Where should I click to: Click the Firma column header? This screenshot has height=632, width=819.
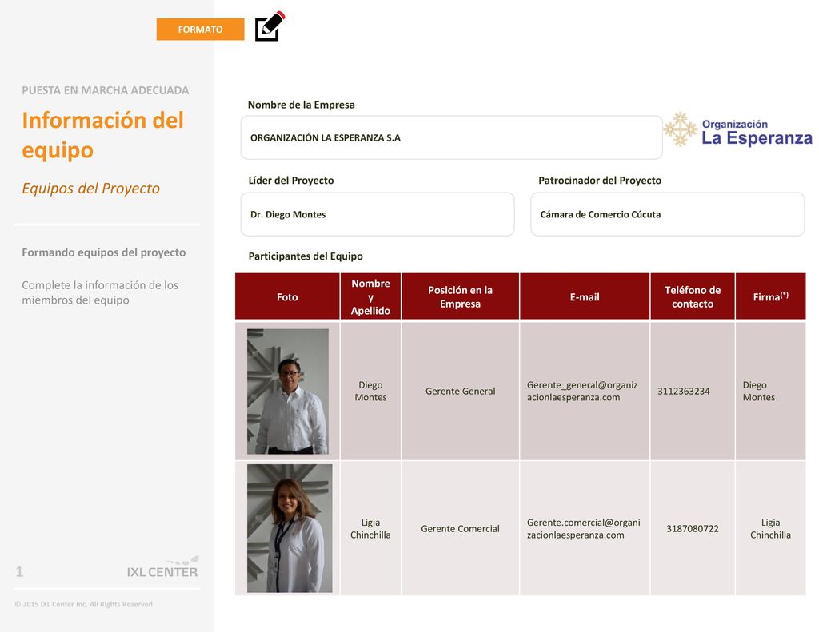[770, 296]
